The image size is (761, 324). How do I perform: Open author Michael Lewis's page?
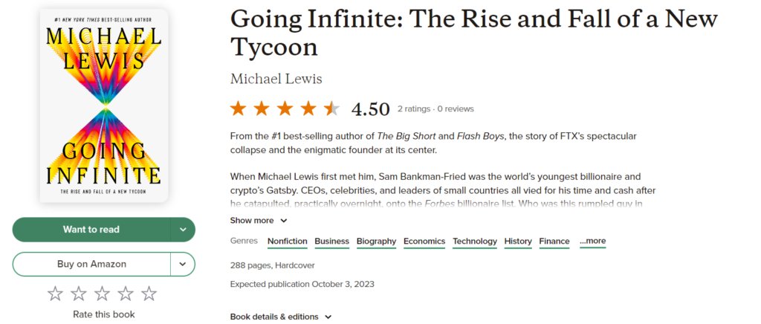[276, 79]
